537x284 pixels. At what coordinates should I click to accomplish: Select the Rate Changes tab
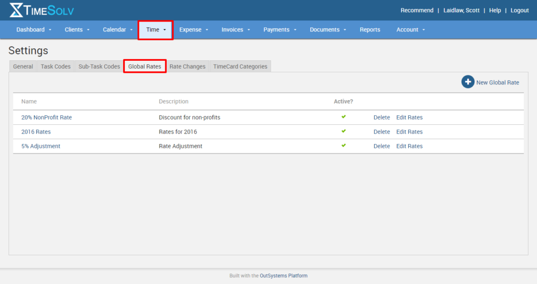pos(187,67)
